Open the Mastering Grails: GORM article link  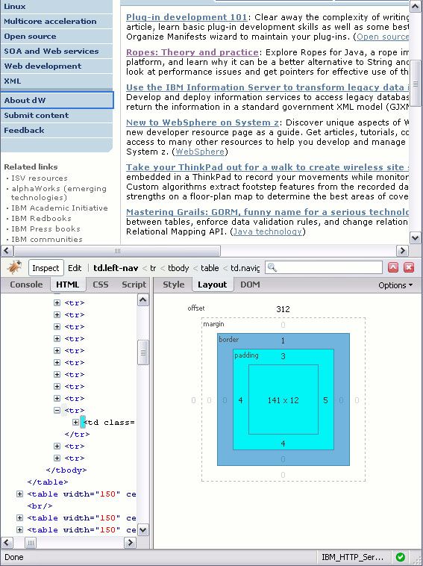(x=267, y=212)
